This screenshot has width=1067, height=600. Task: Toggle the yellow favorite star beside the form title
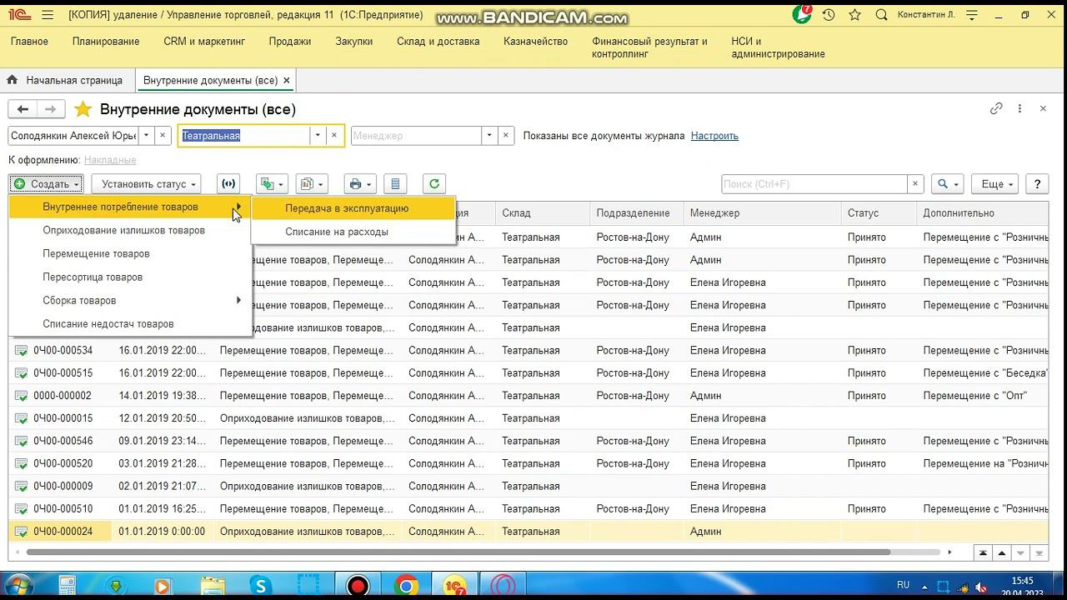tap(83, 109)
